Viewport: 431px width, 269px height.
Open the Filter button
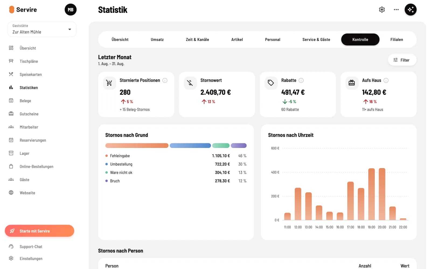(402, 60)
